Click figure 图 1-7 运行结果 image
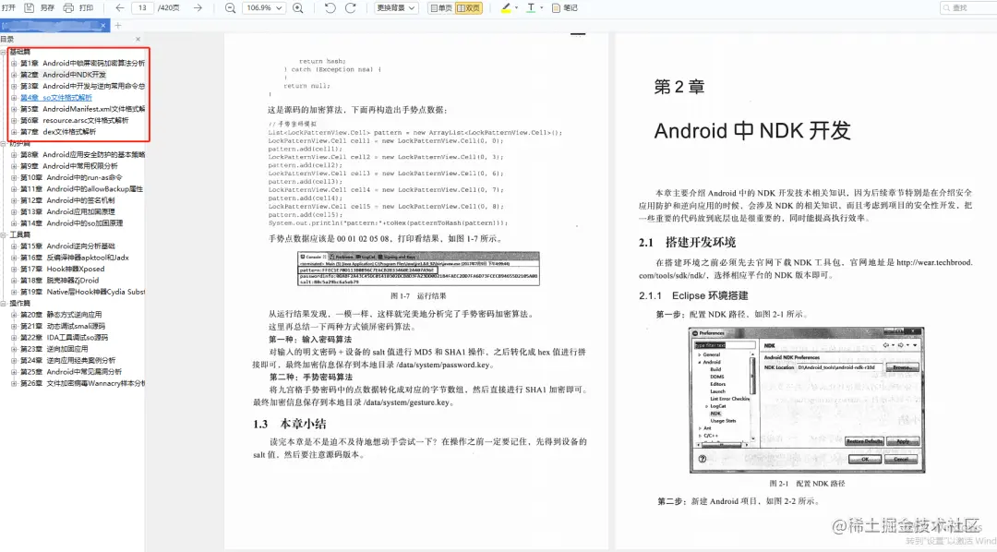The image size is (997, 552). pyautogui.click(x=418, y=269)
